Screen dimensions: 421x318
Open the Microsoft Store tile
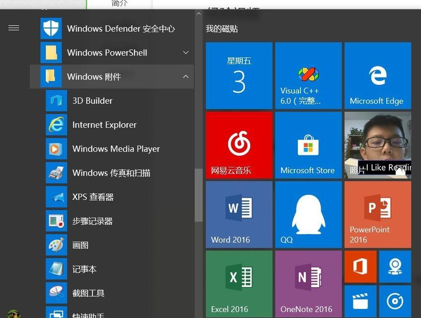(308, 145)
